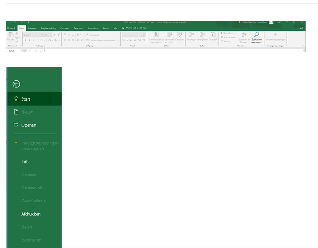The height and width of the screenshot is (248, 318).
Task: Click the lightbulb 'Vertel wat u wilt doen'
Action: pyautogui.click(x=123, y=28)
